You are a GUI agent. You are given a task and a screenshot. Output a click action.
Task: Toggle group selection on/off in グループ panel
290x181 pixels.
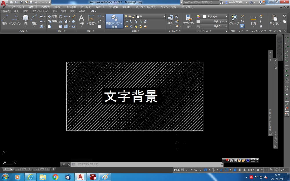tap(242, 26)
